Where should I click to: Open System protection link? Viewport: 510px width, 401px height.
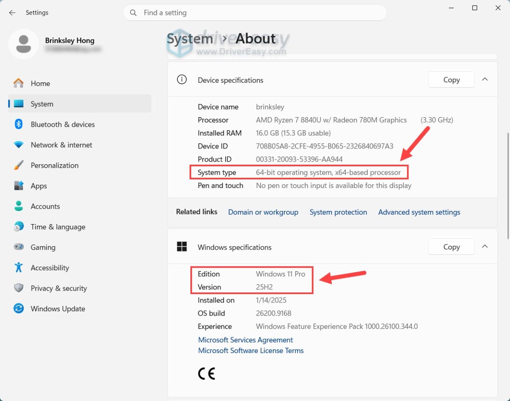click(x=338, y=212)
